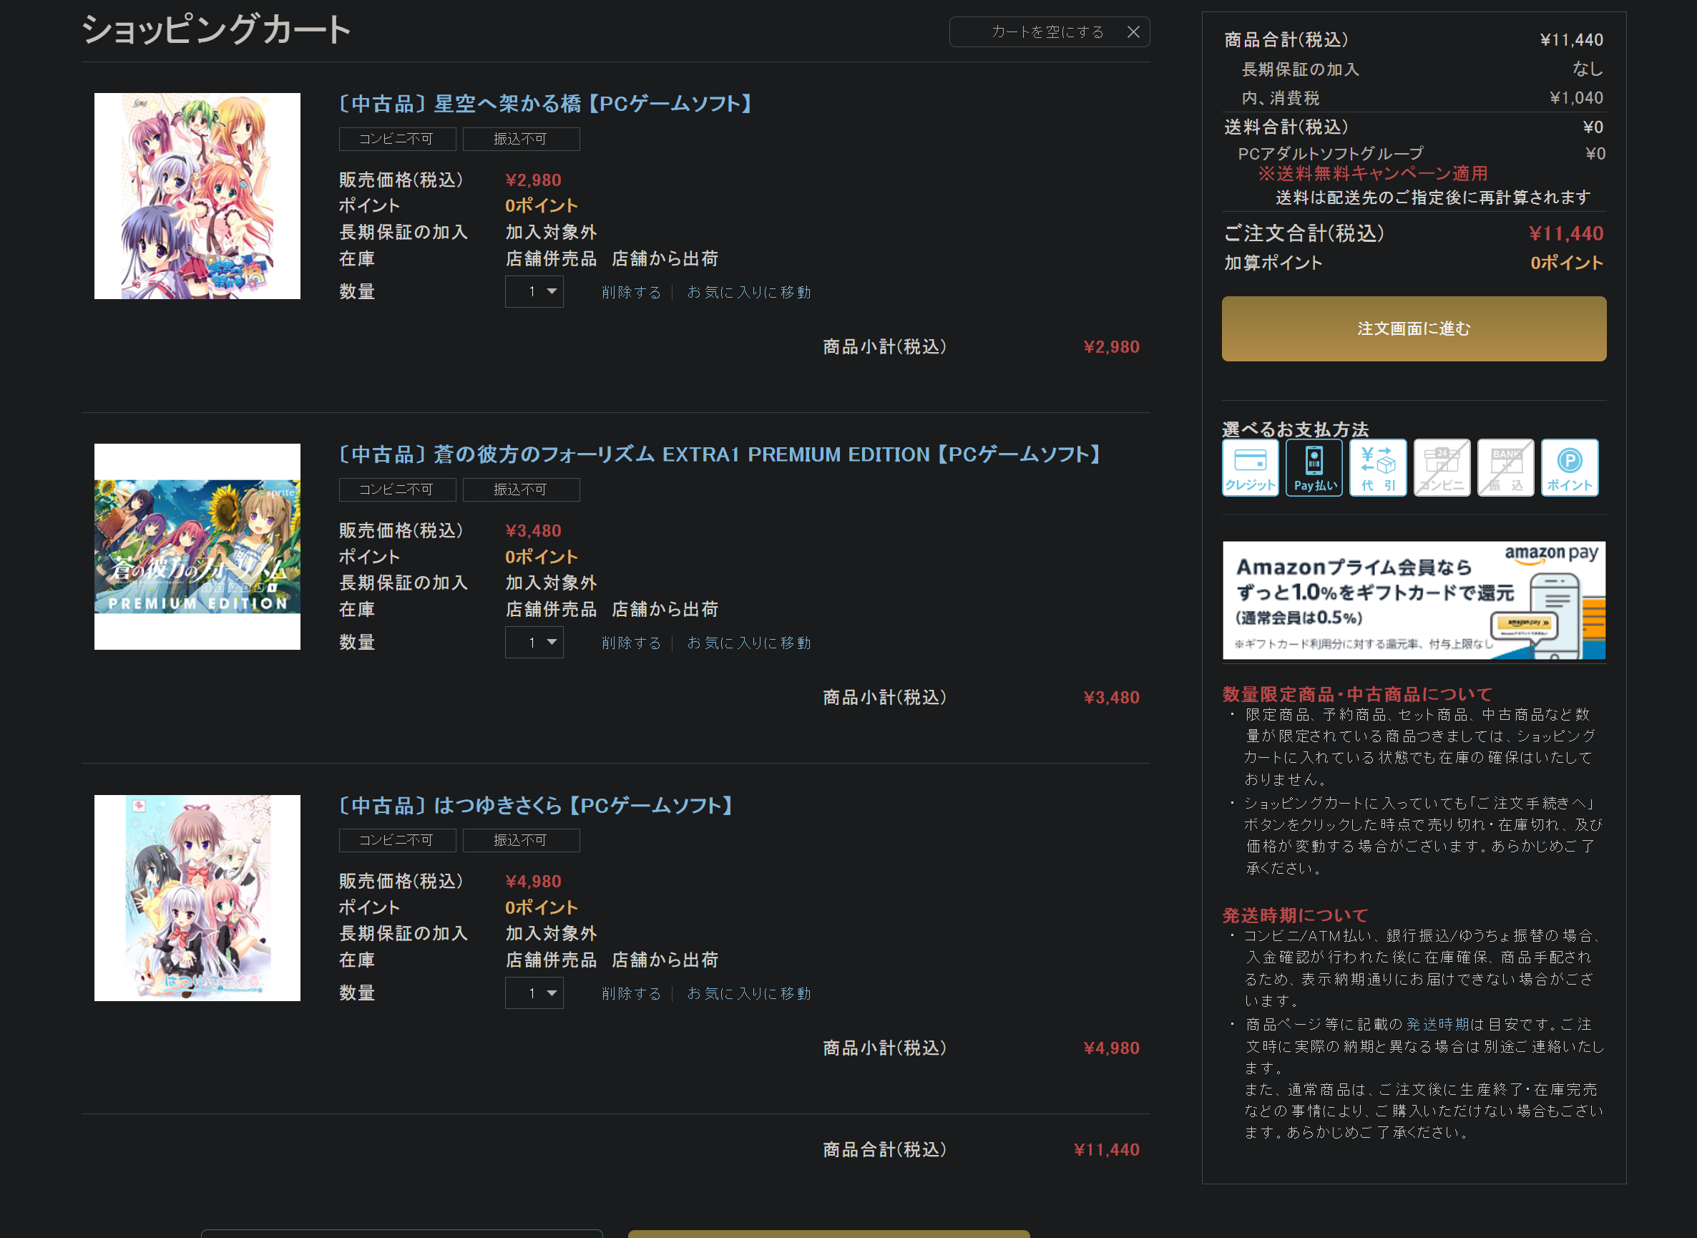Proceed with the 注文画面に進む button

(1413, 328)
